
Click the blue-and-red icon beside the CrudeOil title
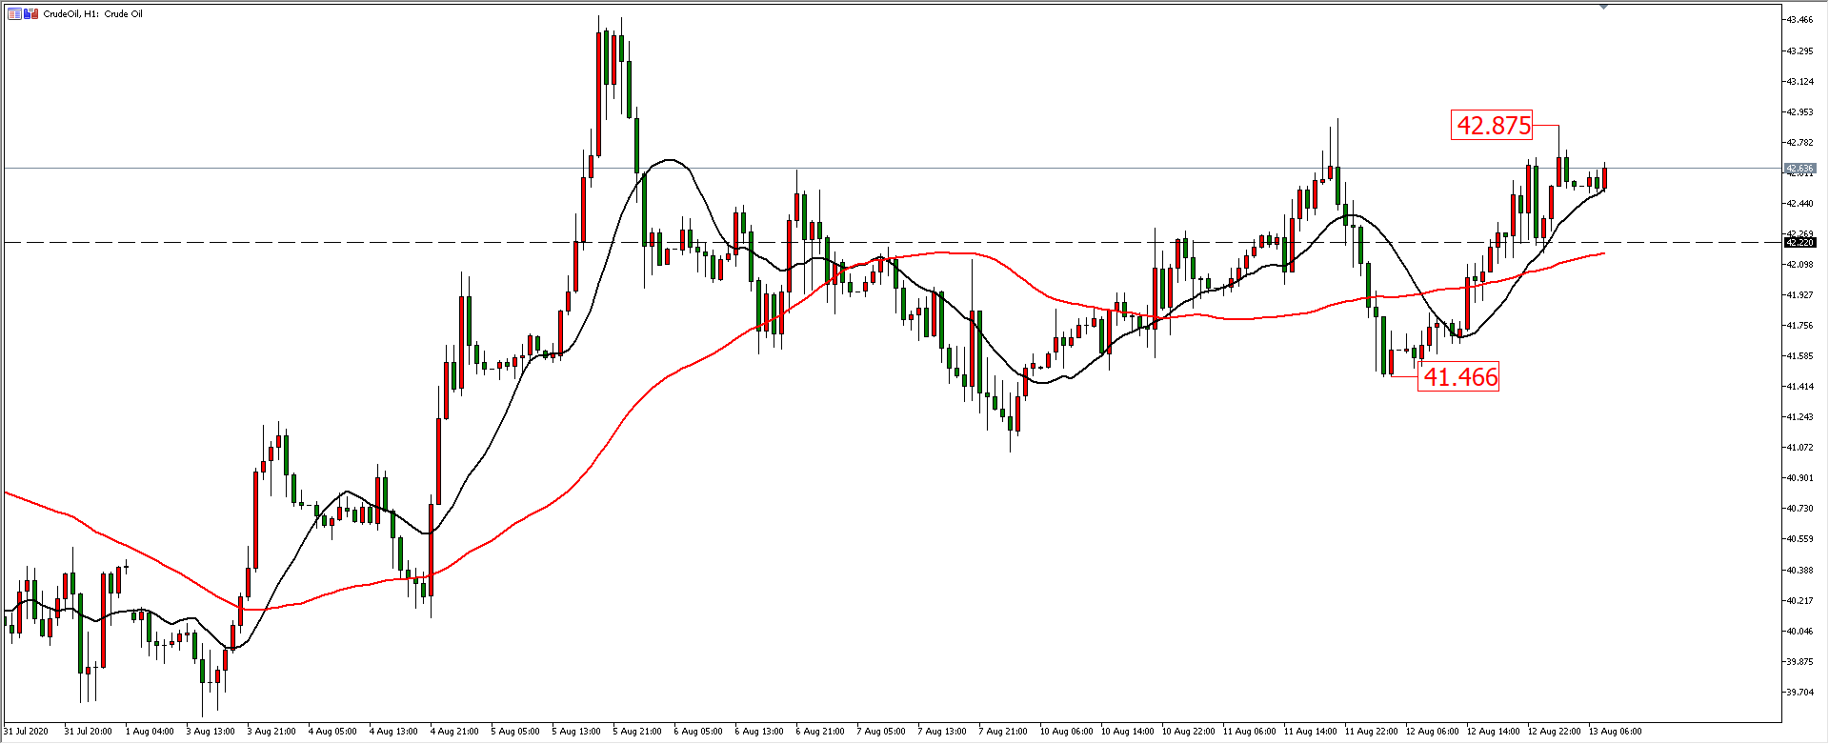coord(31,14)
